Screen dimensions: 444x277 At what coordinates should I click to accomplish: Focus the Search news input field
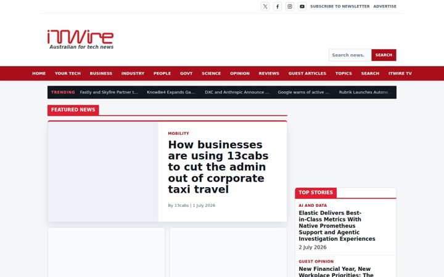350,55
